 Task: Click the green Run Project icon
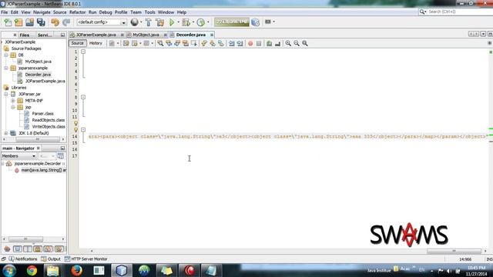172,22
